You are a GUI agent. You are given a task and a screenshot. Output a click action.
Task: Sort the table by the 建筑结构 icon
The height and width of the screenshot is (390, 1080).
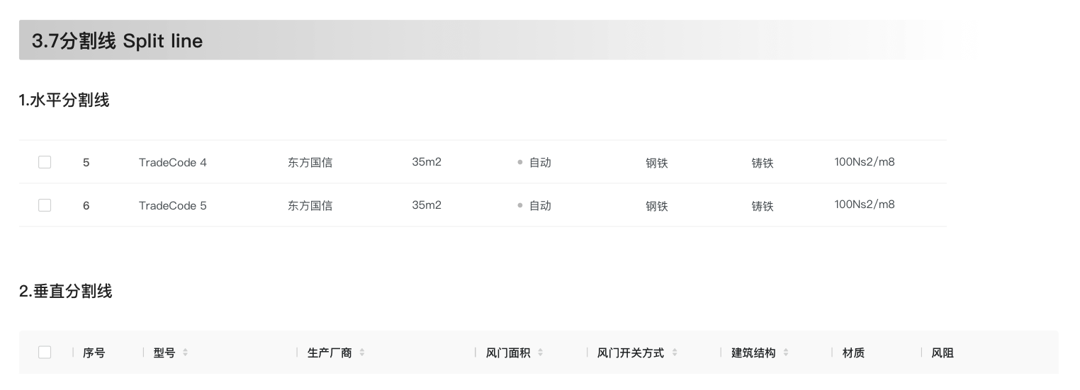pos(786,352)
